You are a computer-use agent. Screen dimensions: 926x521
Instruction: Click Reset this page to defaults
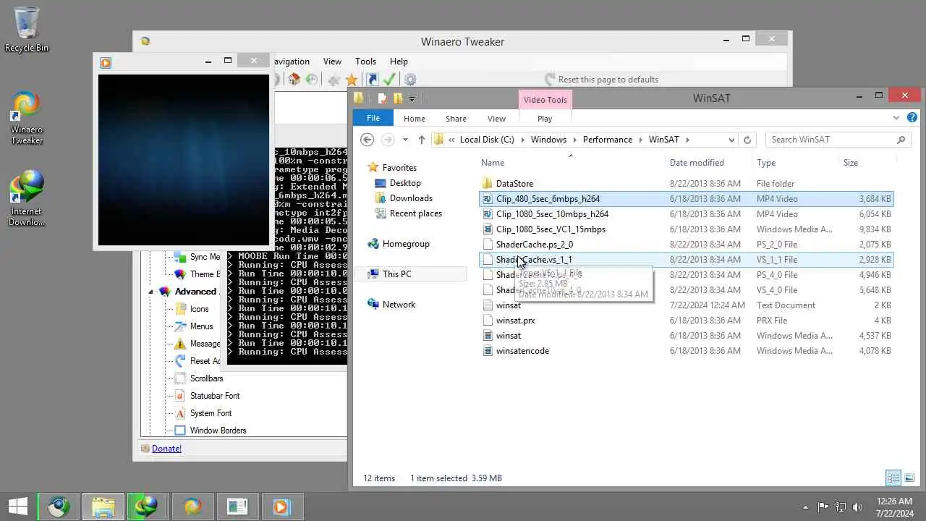point(601,80)
